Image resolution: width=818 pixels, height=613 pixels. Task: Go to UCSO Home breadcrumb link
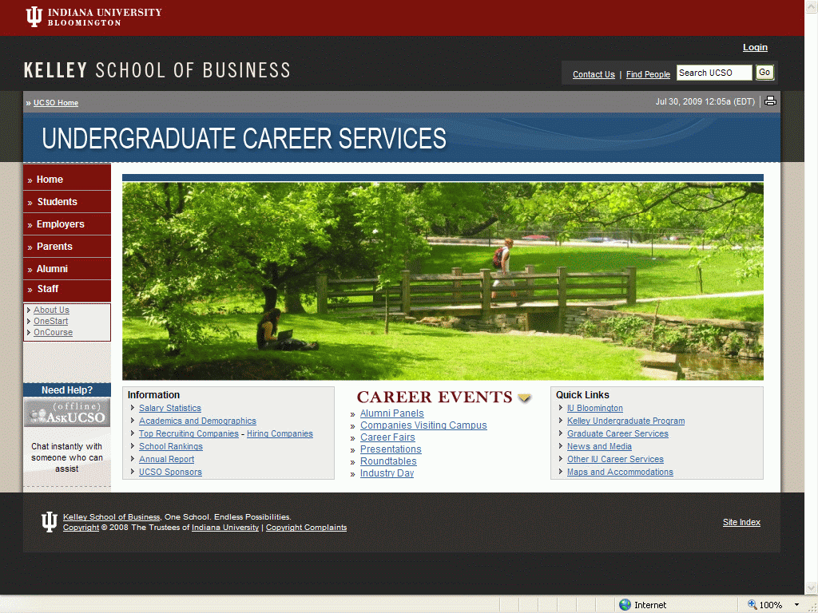pos(56,103)
